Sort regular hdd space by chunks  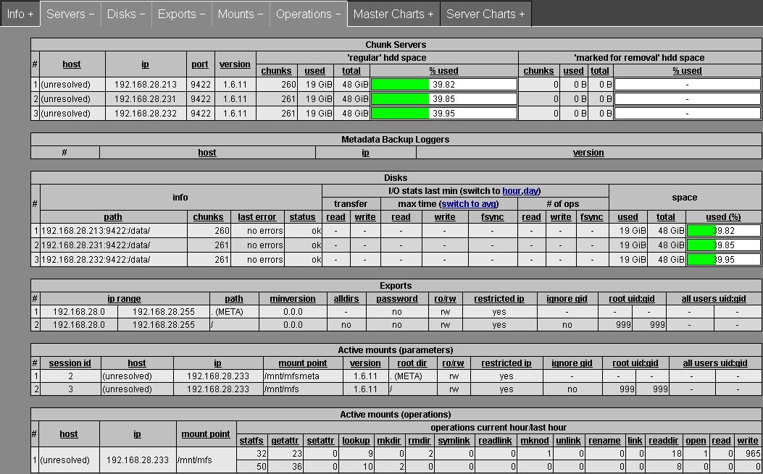pos(276,70)
